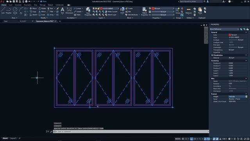Image resolution: width=250 pixels, height=141 pixels.
Task: Choose the Move command
Action: 33,9
